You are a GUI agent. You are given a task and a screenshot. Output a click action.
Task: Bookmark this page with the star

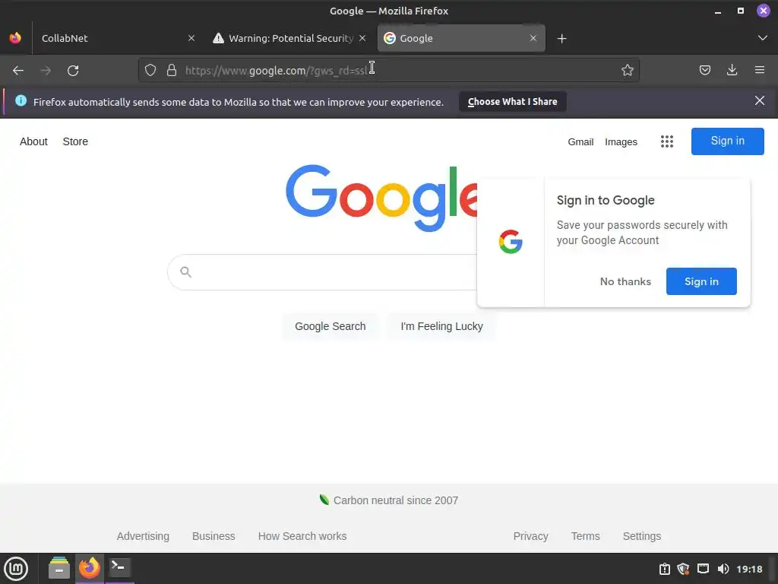[627, 70]
